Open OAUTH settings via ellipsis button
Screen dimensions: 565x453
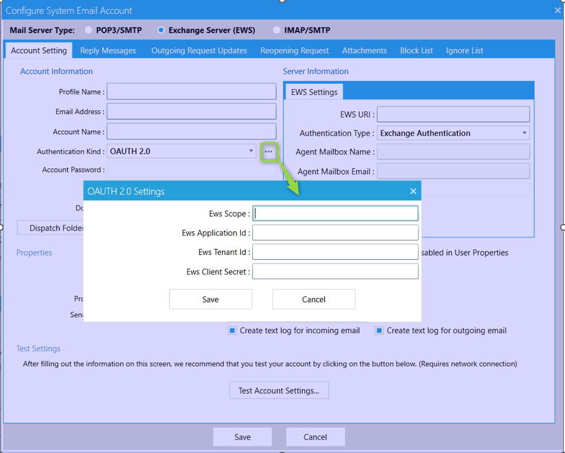(x=269, y=151)
